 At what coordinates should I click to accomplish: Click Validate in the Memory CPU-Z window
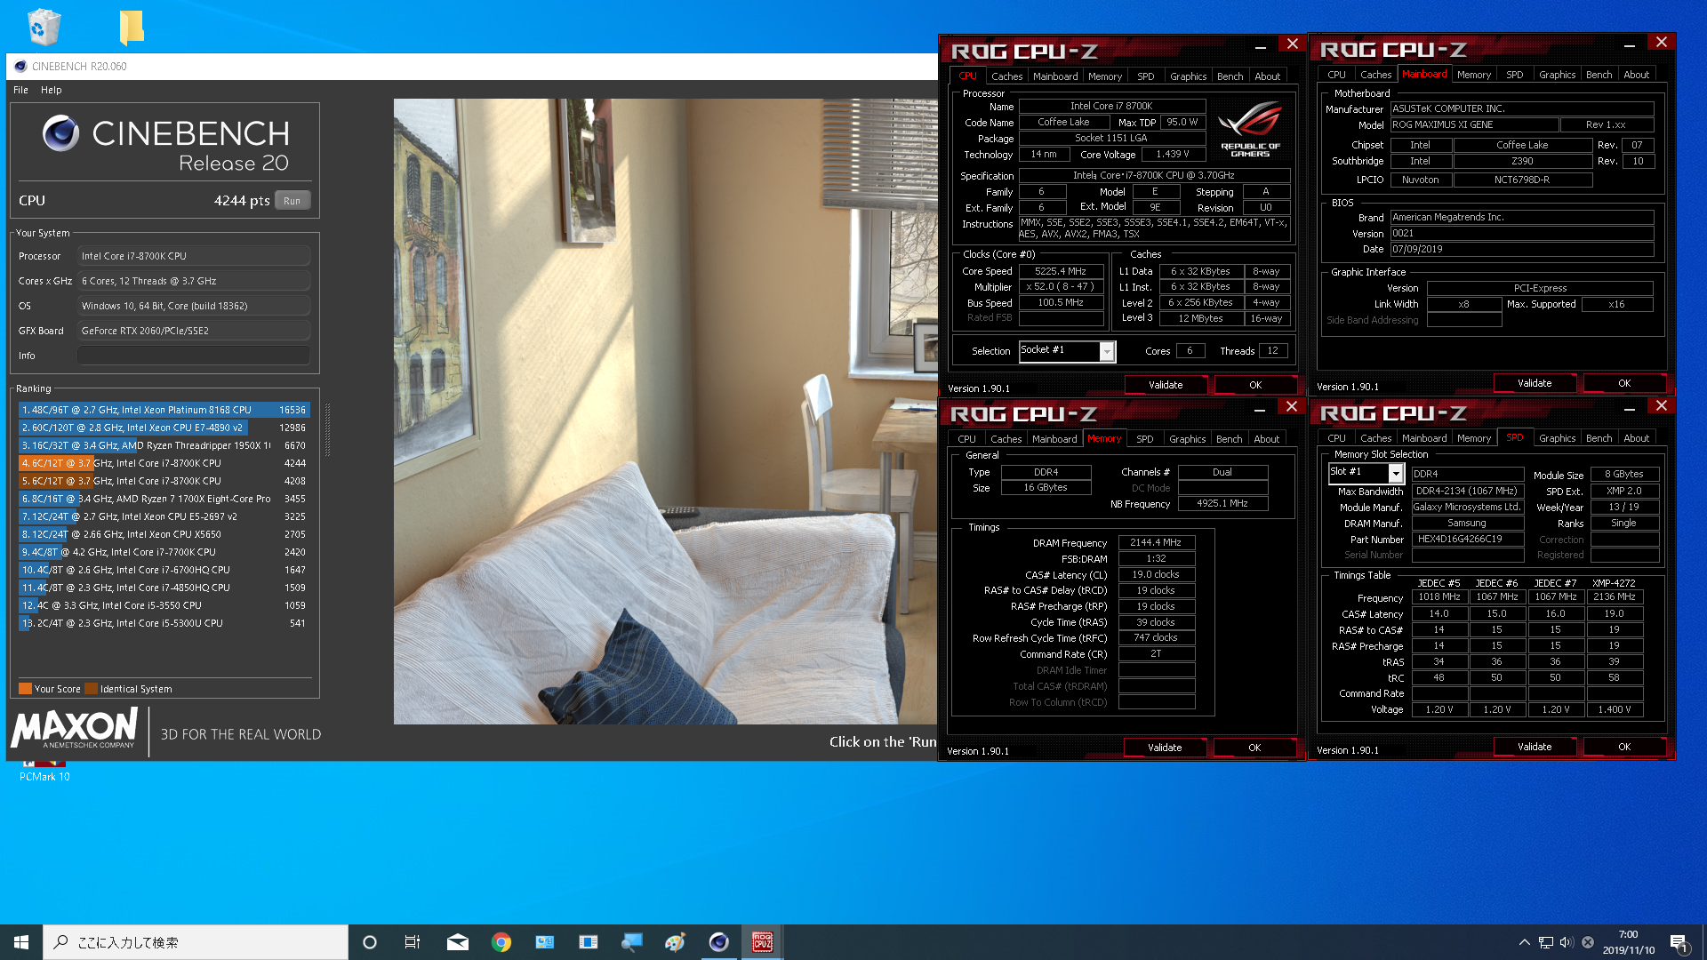[1164, 748]
